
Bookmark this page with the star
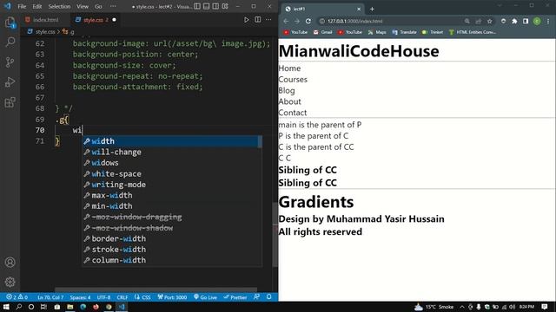490,21
